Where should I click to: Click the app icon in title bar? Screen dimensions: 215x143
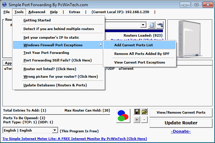(x=4, y=5)
